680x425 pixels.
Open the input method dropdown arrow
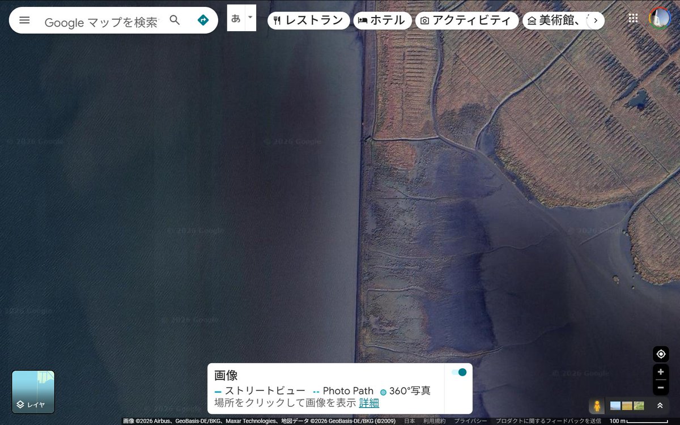pyautogui.click(x=250, y=18)
